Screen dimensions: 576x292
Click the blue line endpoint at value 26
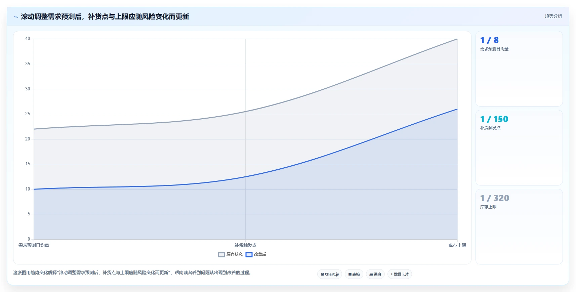coord(457,109)
